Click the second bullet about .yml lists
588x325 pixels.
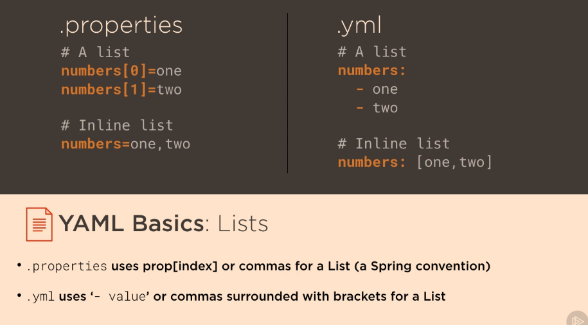pos(236,297)
